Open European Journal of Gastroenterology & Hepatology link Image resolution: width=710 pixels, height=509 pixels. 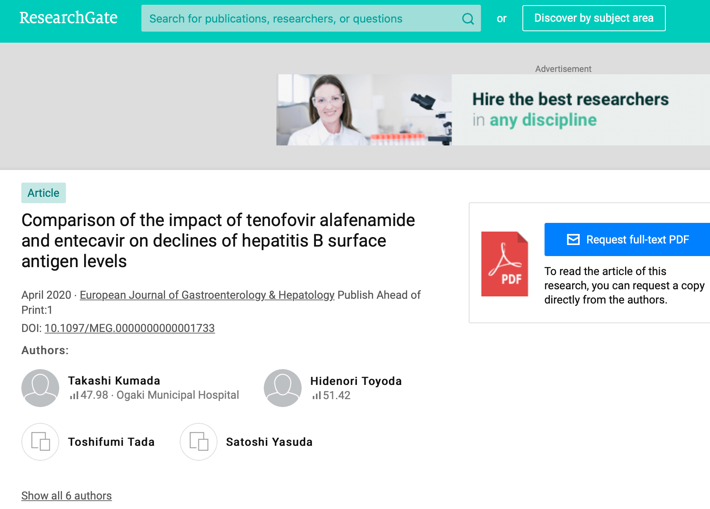pyautogui.click(x=207, y=295)
